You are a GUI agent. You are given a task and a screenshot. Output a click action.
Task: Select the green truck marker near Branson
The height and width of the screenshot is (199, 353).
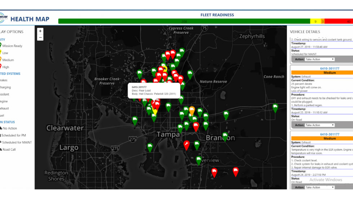[x=225, y=136]
